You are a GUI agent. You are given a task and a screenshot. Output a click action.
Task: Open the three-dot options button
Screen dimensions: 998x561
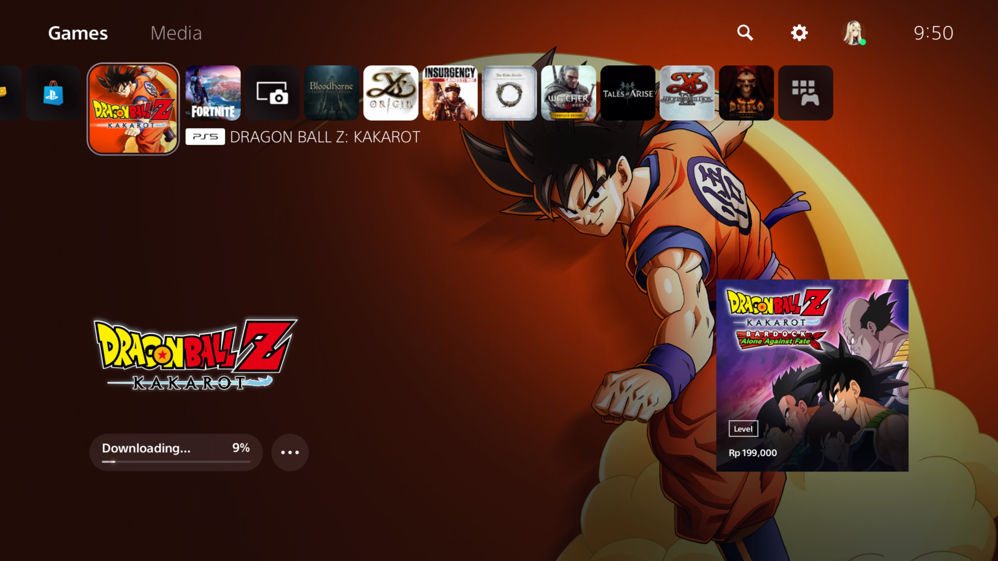[290, 452]
